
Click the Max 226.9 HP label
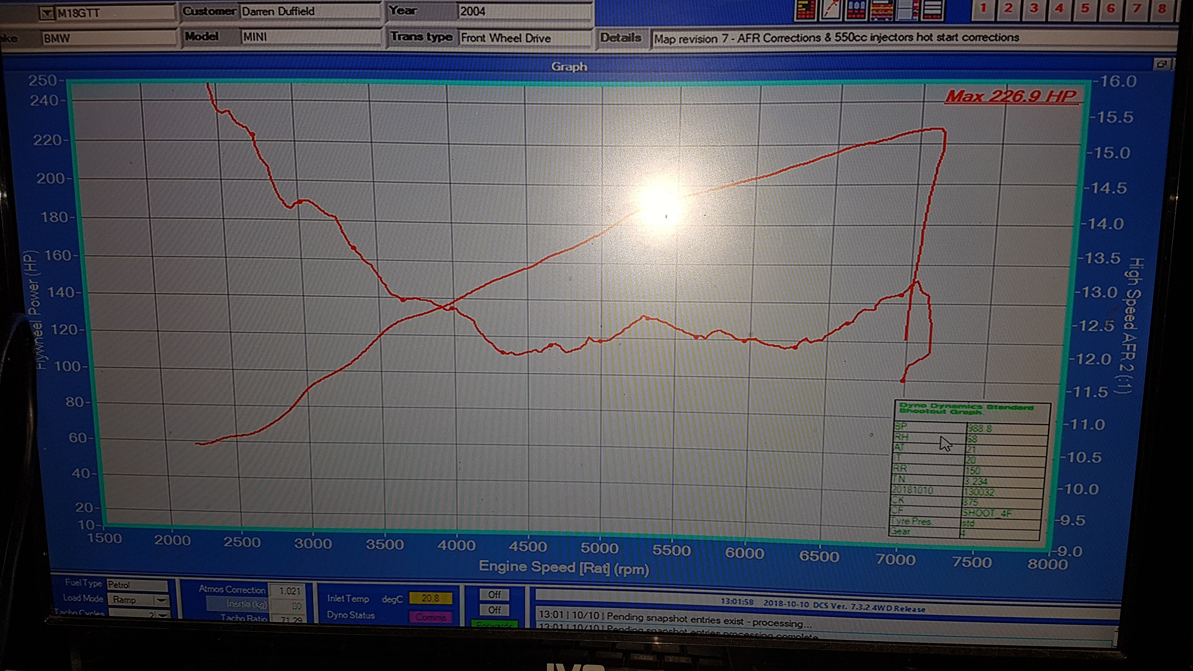tap(1012, 96)
